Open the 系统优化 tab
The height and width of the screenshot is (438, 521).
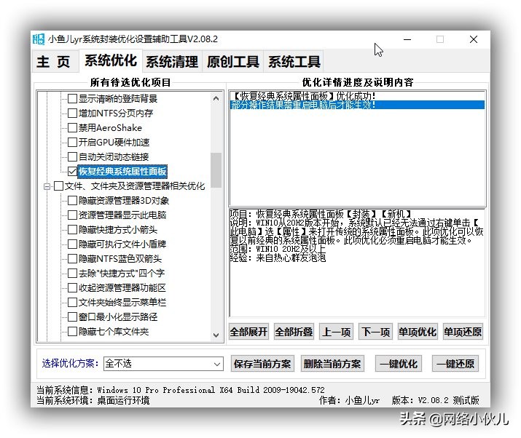click(111, 60)
